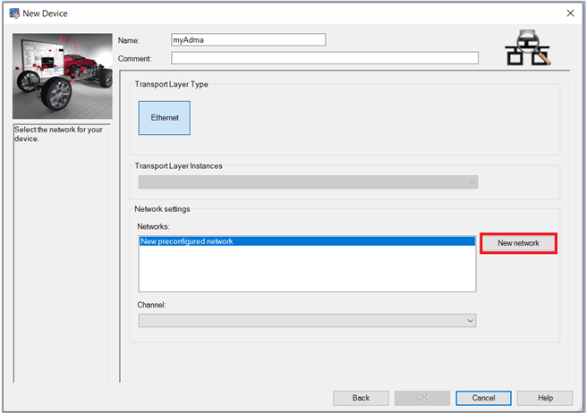587x413 pixels.
Task: Click the New Device app icon in title bar
Action: coord(14,13)
